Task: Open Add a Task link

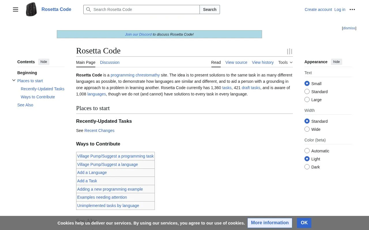Action: click(87, 181)
